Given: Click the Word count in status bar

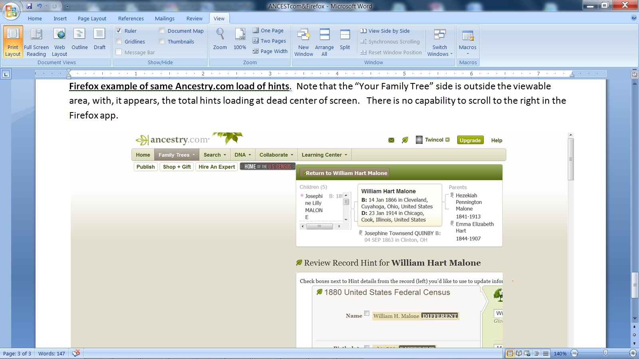Looking at the screenshot, I should [x=52, y=353].
